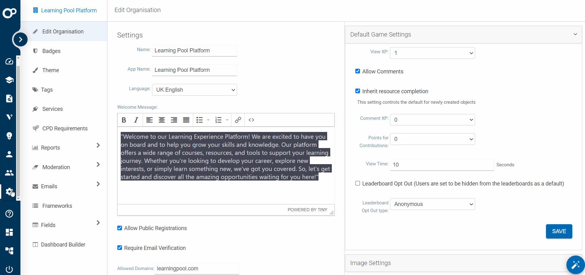
Task: Click the SAVE button
Action: (559, 231)
